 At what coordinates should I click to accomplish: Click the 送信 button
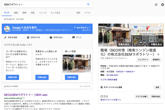[157, 87]
